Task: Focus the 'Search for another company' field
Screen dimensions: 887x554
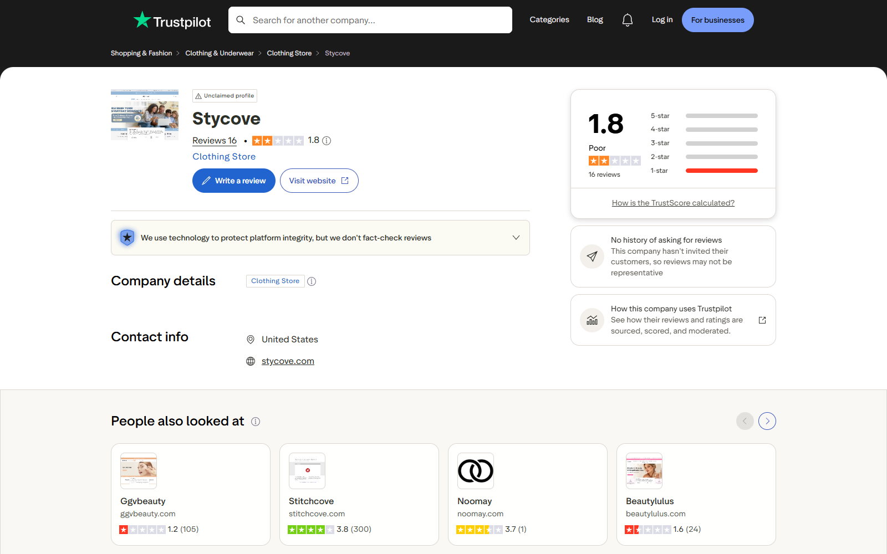Action: pyautogui.click(x=370, y=20)
